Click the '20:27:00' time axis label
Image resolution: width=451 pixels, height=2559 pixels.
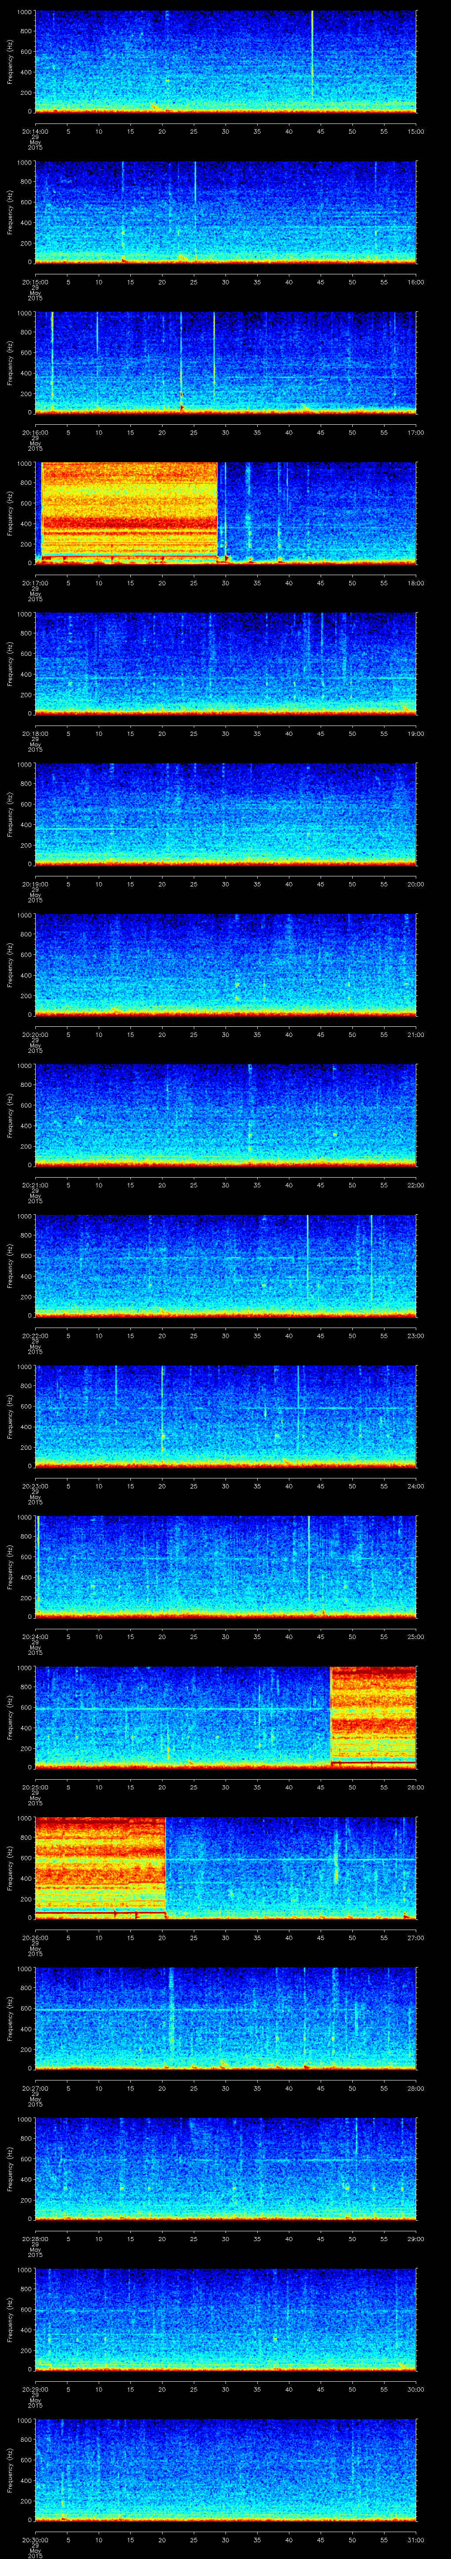(35, 2087)
